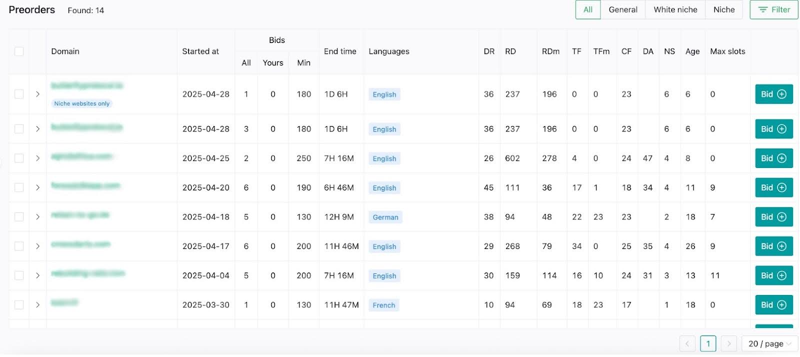Go to the next page arrow
Screen dimensions: 800x357
(728, 343)
